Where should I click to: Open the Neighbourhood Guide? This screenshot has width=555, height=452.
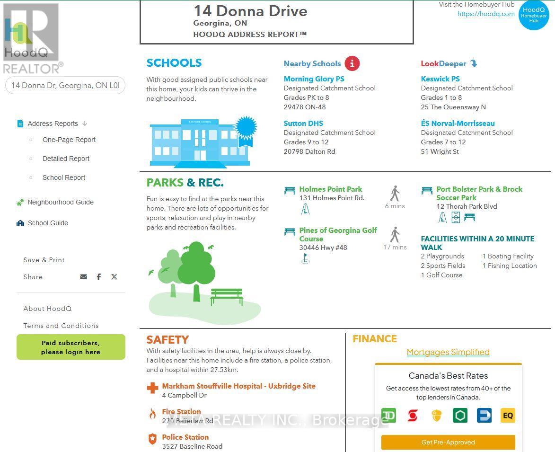click(61, 202)
